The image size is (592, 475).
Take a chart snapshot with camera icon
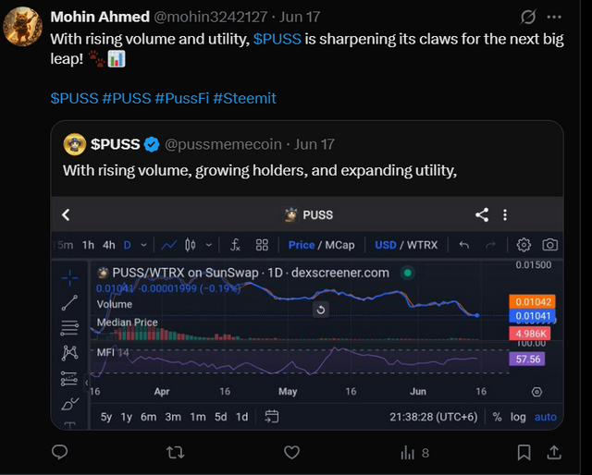point(549,245)
